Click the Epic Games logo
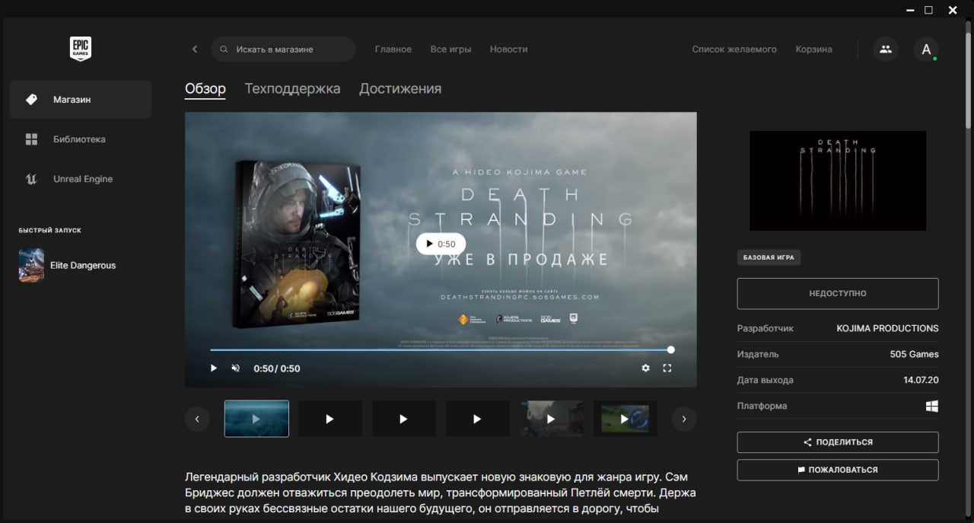Screen dimensions: 974x523 pyautogui.click(x=81, y=49)
